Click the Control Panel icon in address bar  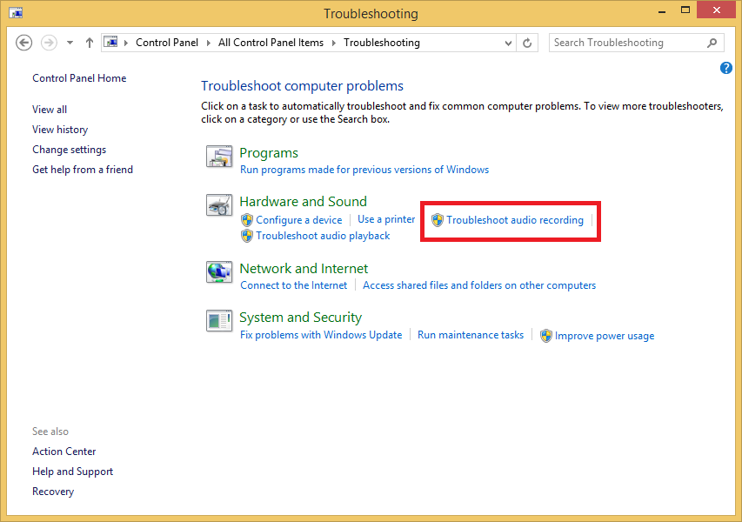click(x=110, y=42)
